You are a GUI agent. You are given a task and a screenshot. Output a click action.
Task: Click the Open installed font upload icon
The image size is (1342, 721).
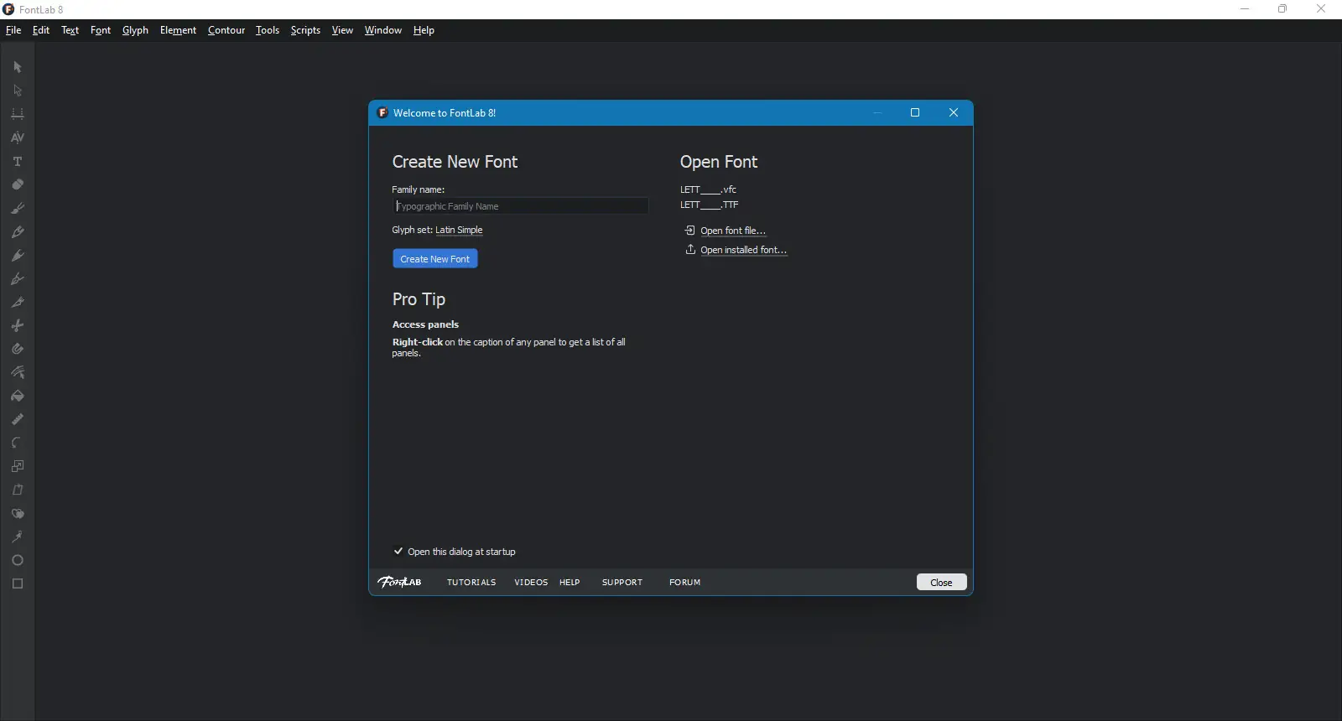pyautogui.click(x=690, y=250)
